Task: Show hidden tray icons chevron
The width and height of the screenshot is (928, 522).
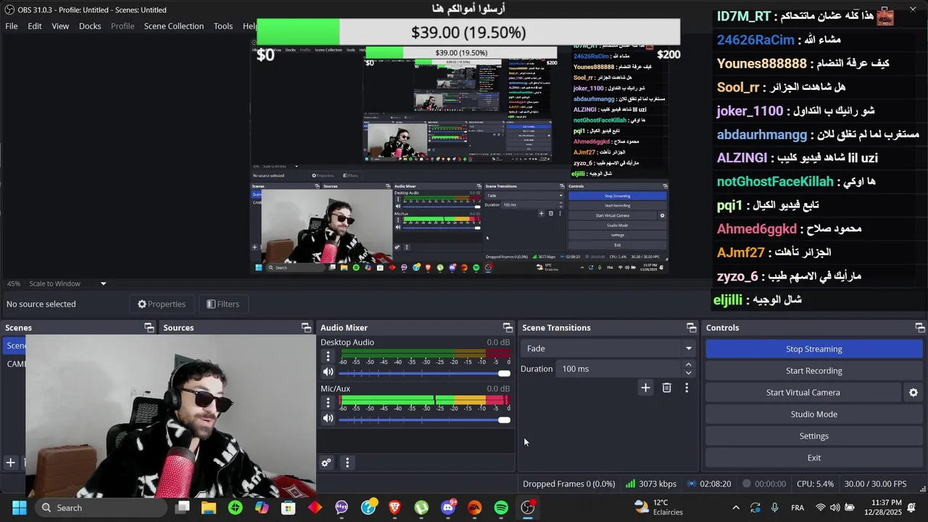Action: tap(736, 507)
